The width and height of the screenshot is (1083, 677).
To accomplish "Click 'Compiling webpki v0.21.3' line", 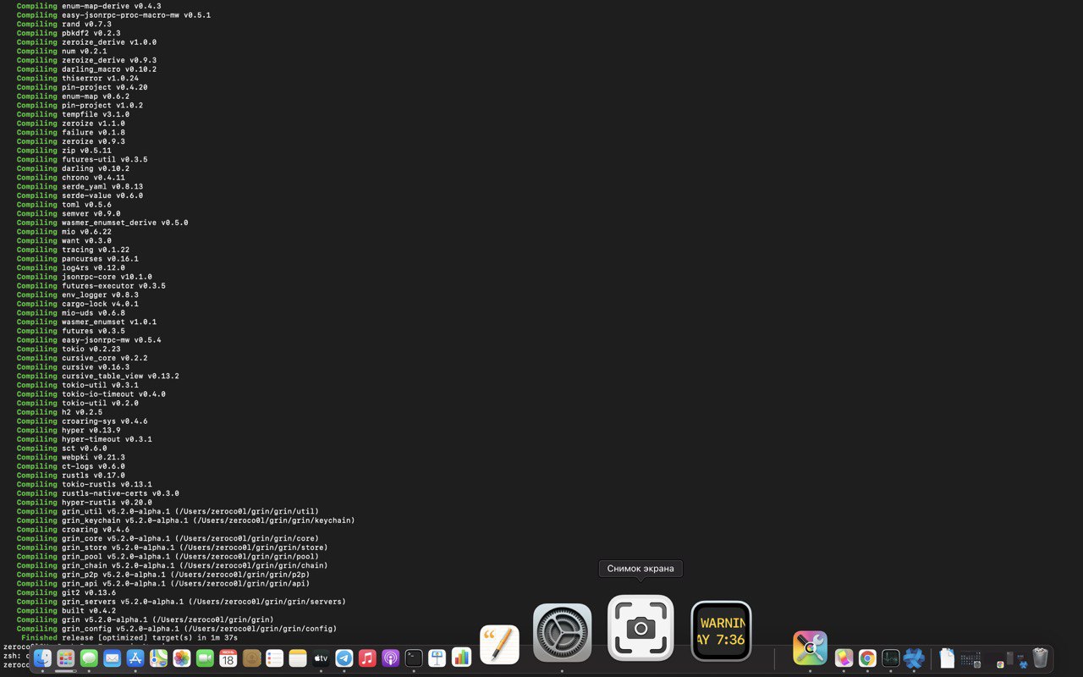I will (71, 457).
